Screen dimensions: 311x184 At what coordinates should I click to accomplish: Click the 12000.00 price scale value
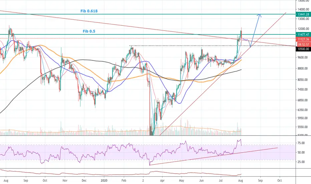(303, 29)
